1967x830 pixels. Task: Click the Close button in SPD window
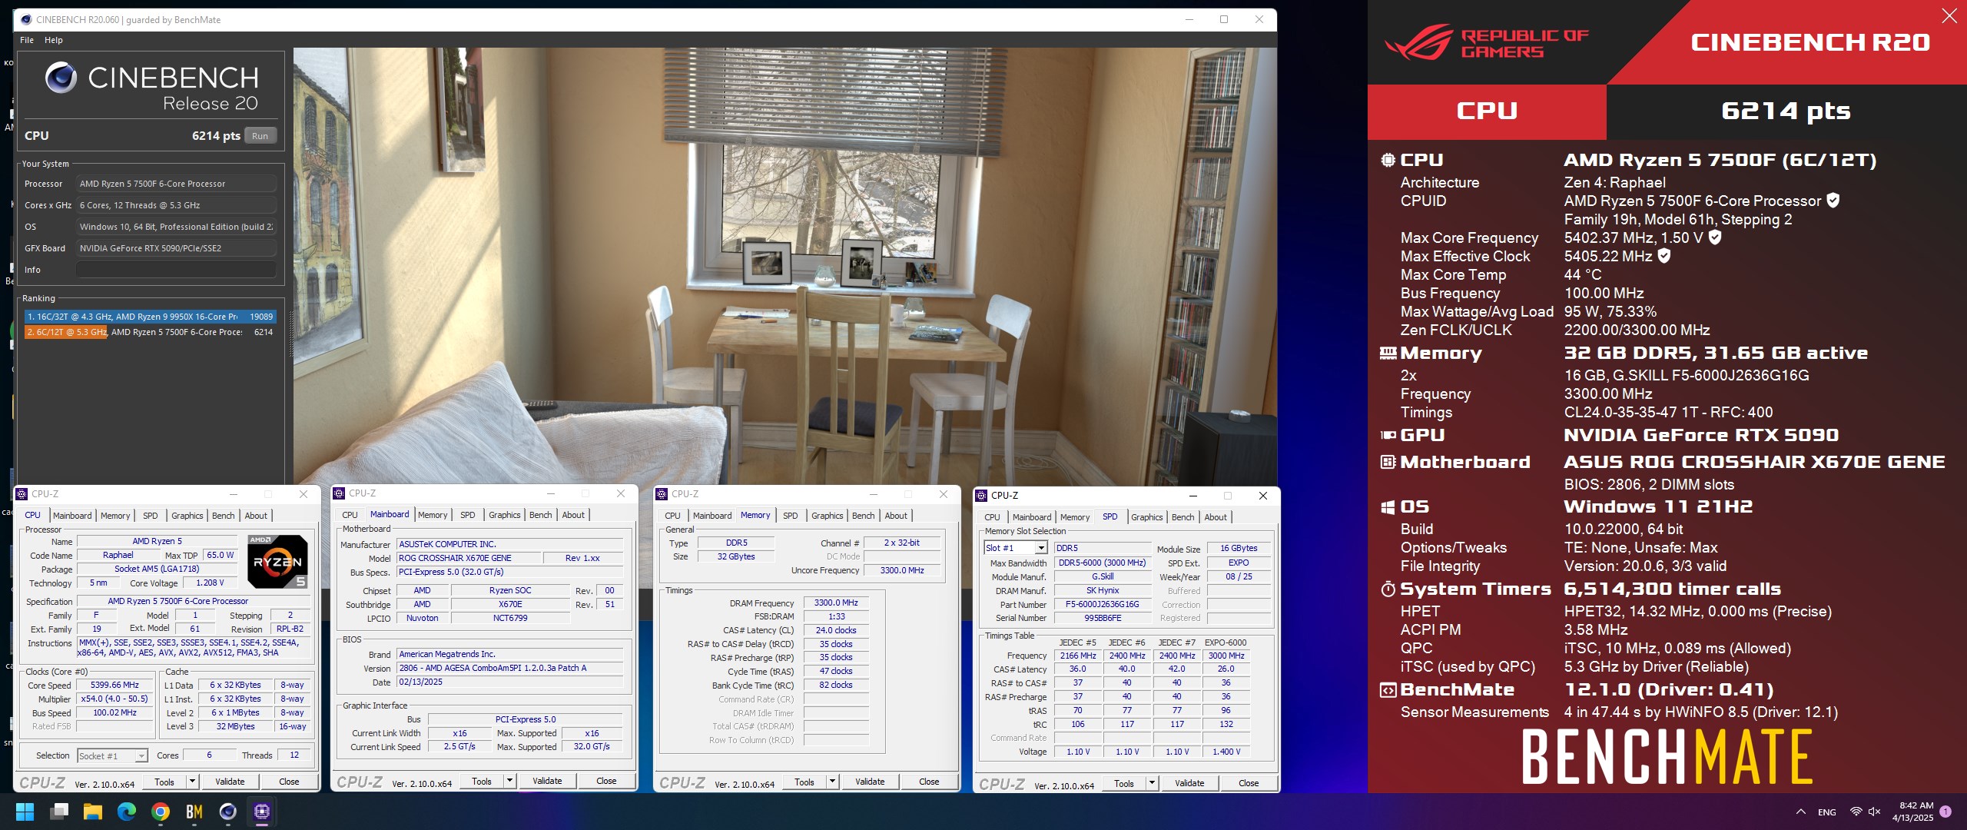[1249, 783]
